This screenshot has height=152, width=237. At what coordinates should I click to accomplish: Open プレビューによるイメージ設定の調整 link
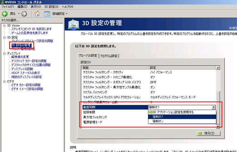click(32, 41)
